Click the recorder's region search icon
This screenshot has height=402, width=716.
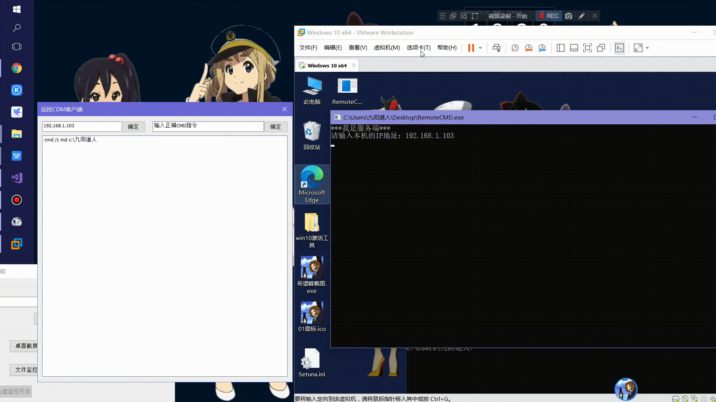(464, 16)
